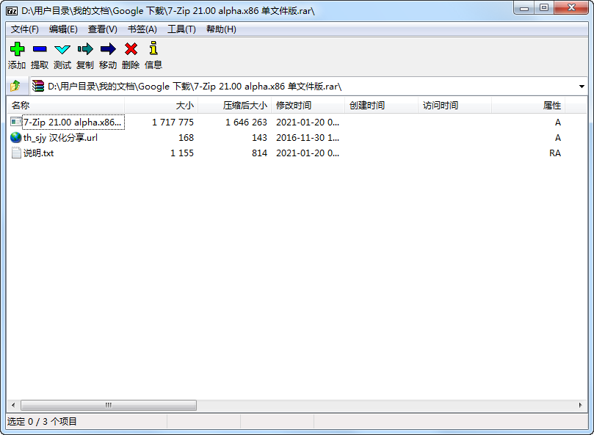Open the 查看(V) menu

tap(102, 29)
